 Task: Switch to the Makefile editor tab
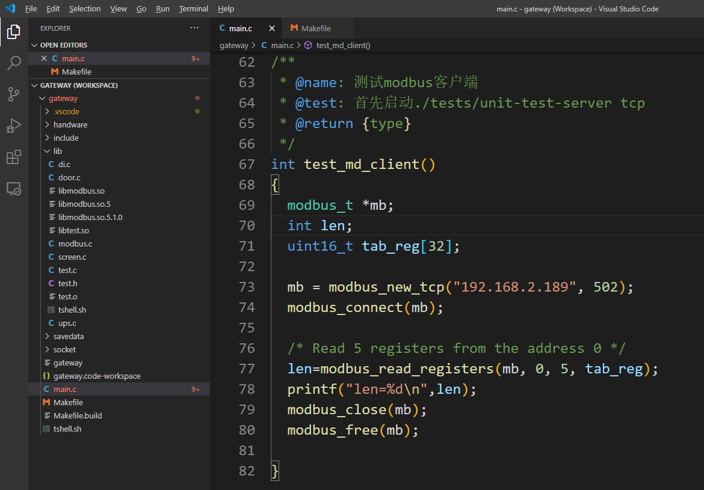[x=315, y=28]
